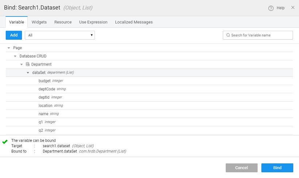
Task: Collapse the Database CRUD node
Action: tap(15, 56)
